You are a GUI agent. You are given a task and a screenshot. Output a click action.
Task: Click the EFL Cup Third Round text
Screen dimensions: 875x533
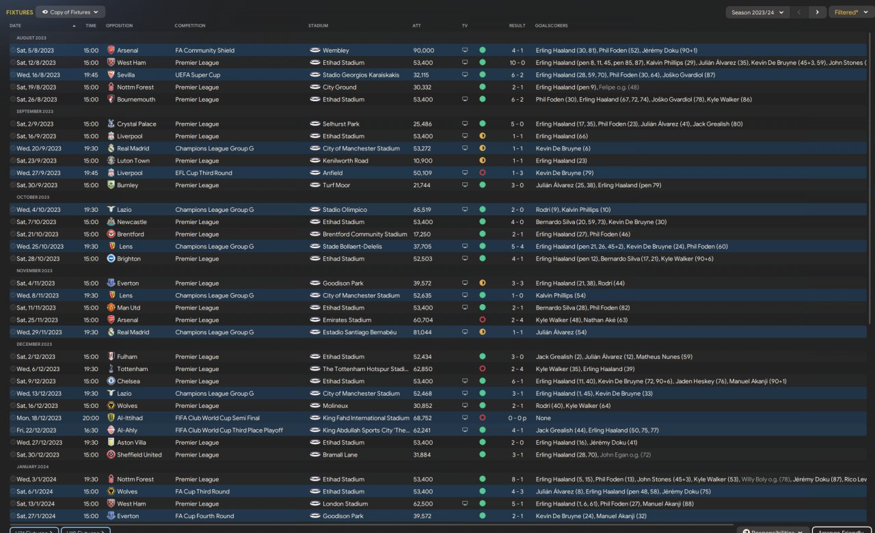tap(204, 174)
